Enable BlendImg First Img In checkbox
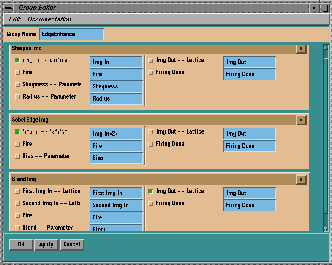 17,191
